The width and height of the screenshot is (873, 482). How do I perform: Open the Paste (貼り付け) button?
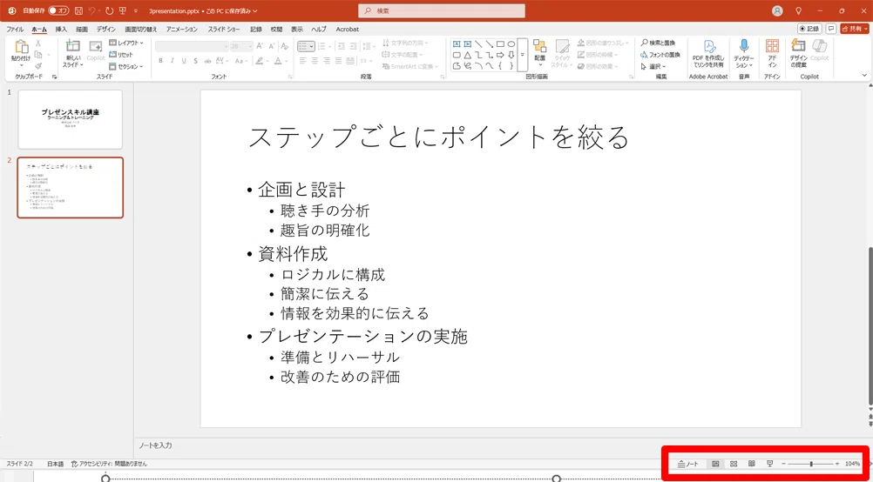22,53
